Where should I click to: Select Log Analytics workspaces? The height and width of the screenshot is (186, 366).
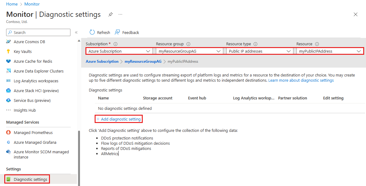[36, 80]
